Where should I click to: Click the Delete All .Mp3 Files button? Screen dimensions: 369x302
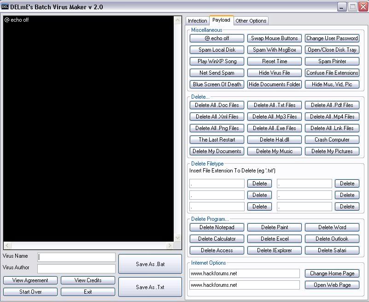[275, 117]
